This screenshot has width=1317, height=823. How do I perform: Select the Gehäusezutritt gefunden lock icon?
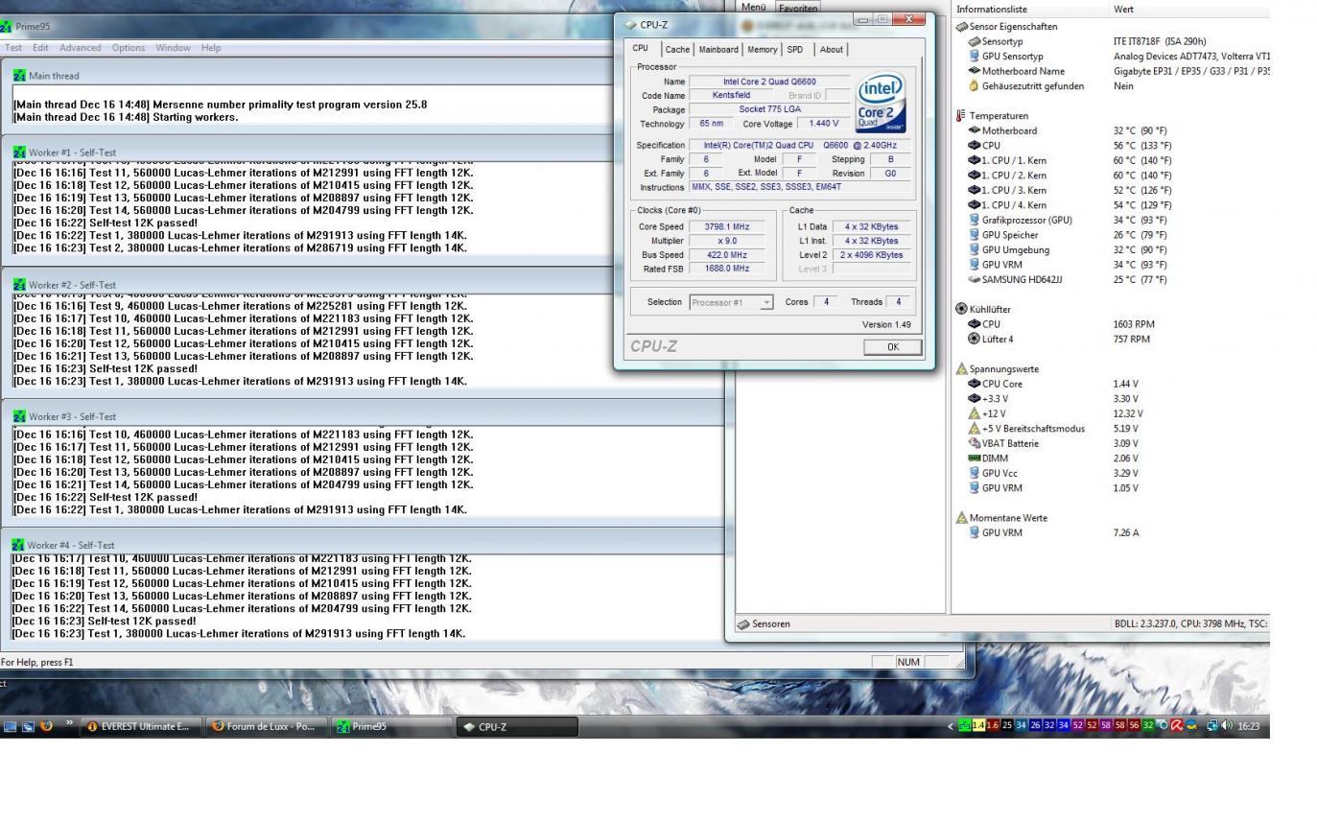point(975,86)
